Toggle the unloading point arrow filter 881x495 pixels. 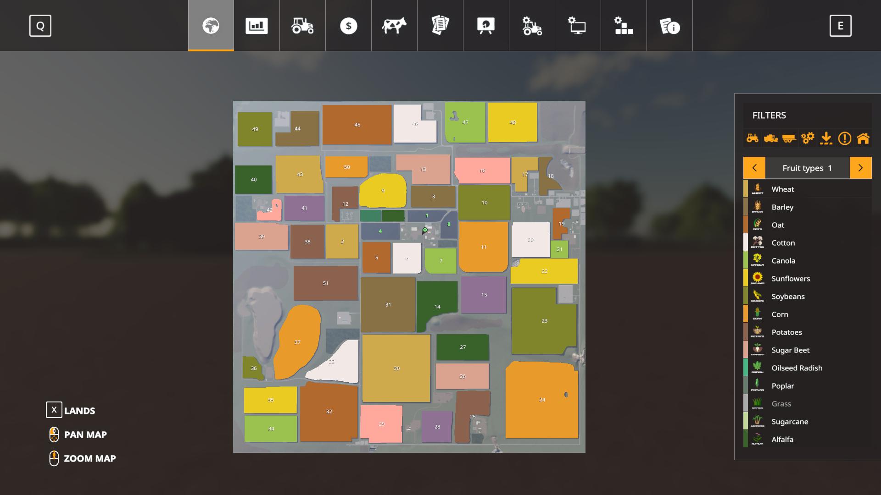coord(826,138)
